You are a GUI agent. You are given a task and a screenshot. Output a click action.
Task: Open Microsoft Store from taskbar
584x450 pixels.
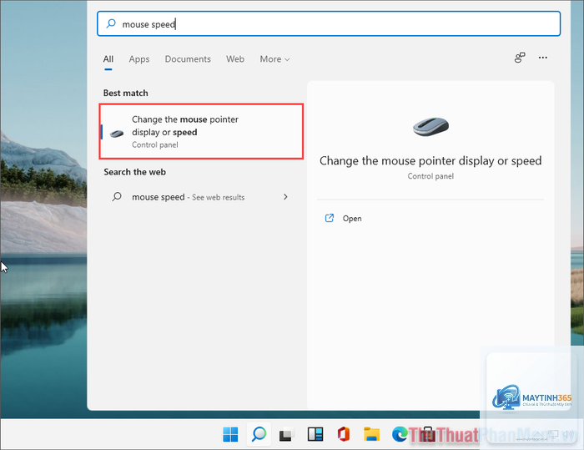pos(427,434)
